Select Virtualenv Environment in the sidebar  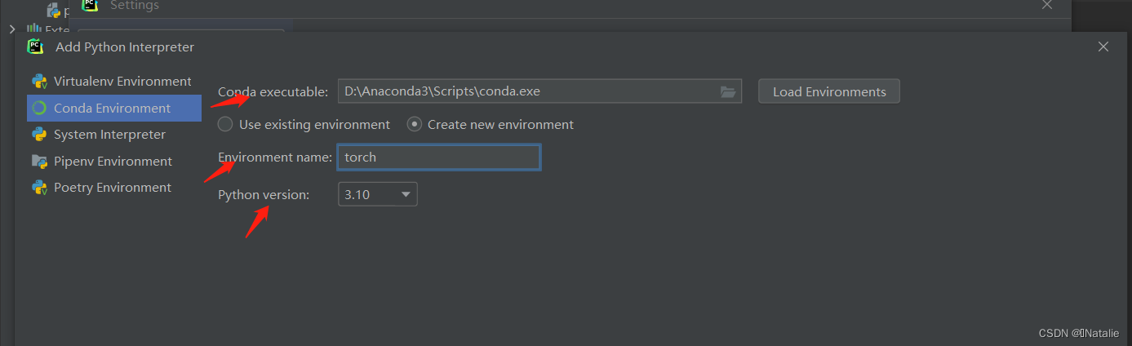114,82
